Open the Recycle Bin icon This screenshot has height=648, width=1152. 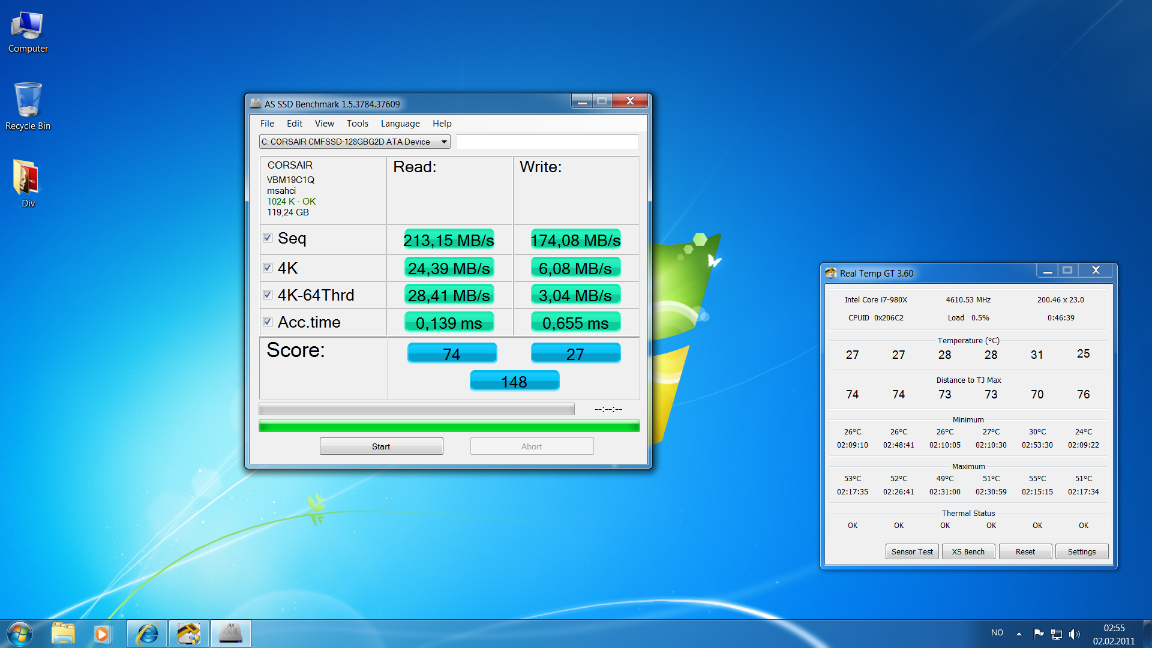coord(28,106)
